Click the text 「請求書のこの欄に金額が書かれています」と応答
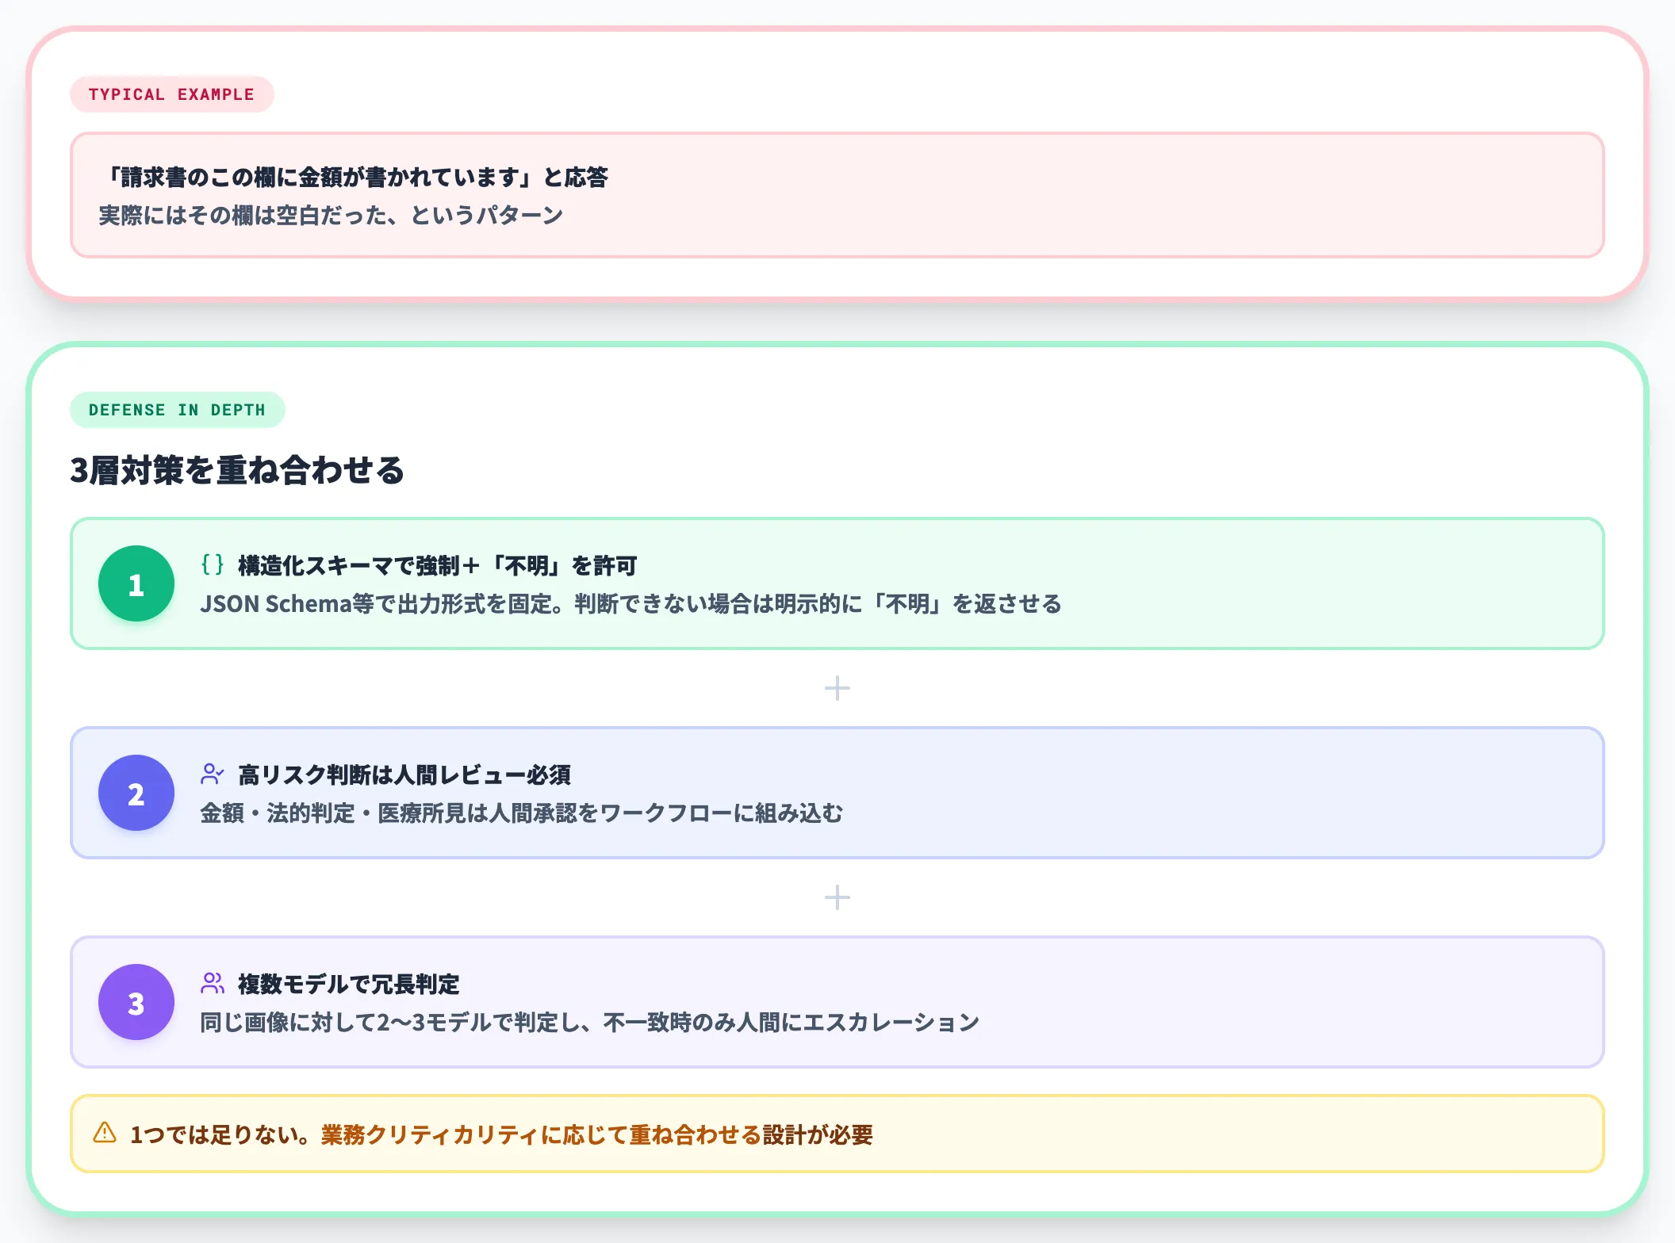 coord(354,177)
